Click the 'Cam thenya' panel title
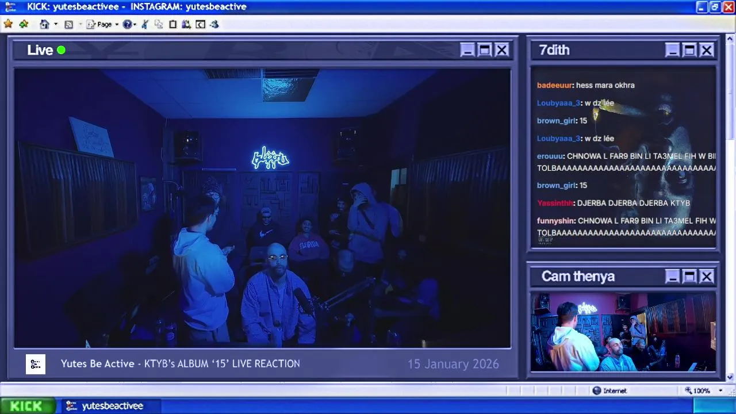 (578, 277)
